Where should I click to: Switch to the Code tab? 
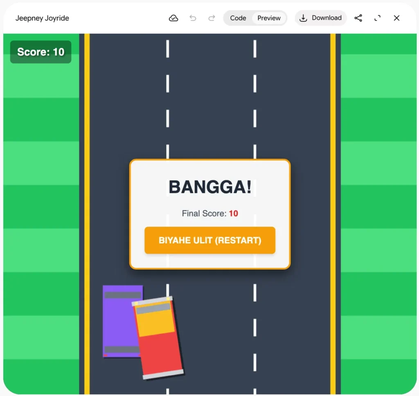point(238,18)
